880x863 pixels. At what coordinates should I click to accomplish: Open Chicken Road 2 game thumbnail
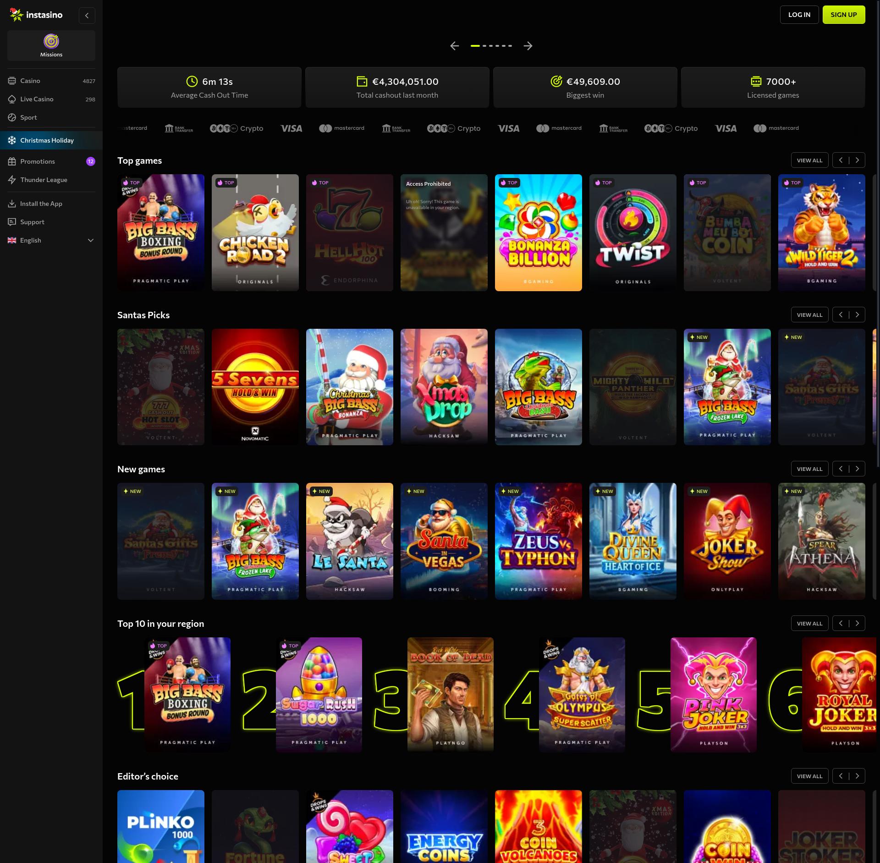tap(255, 232)
